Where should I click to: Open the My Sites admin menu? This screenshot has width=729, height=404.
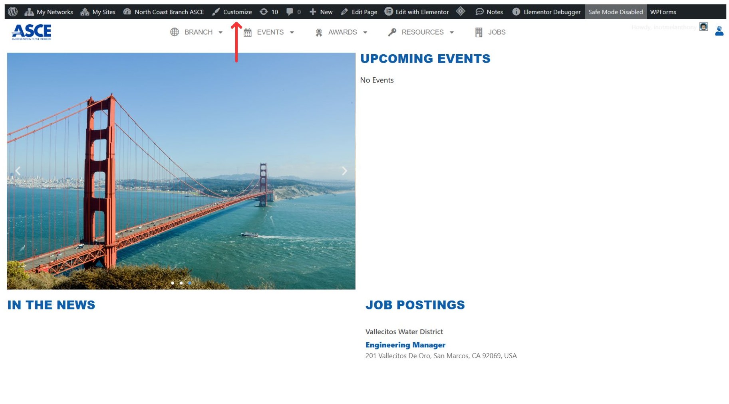[98, 12]
